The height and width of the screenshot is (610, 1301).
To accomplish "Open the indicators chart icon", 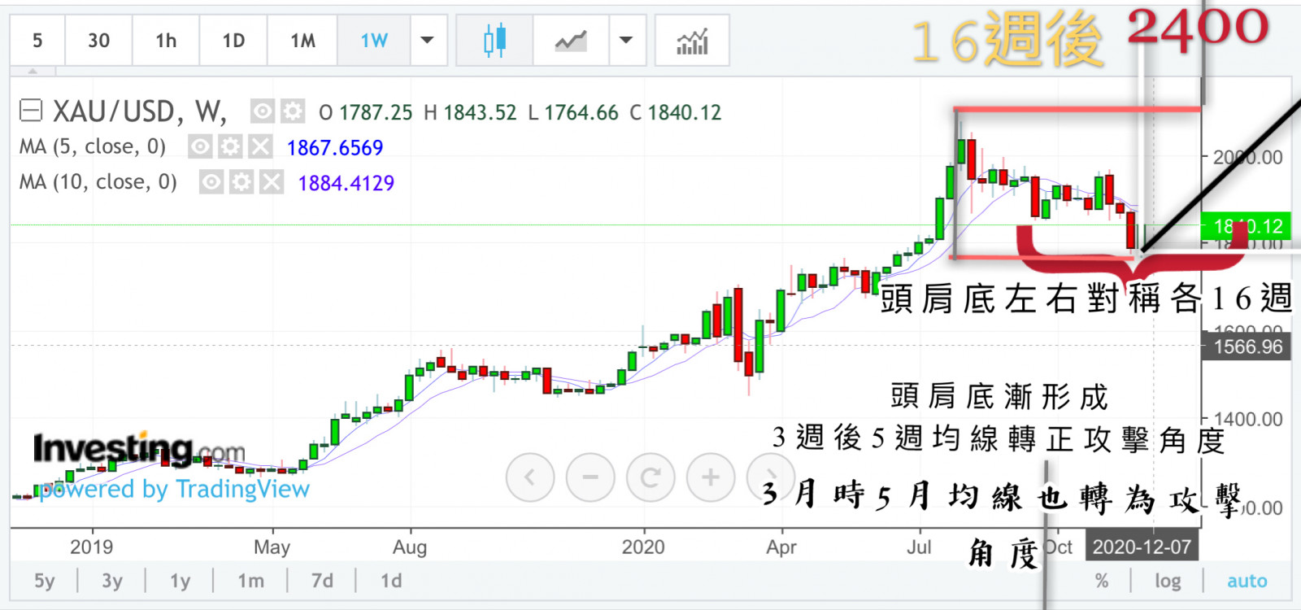I will (692, 40).
